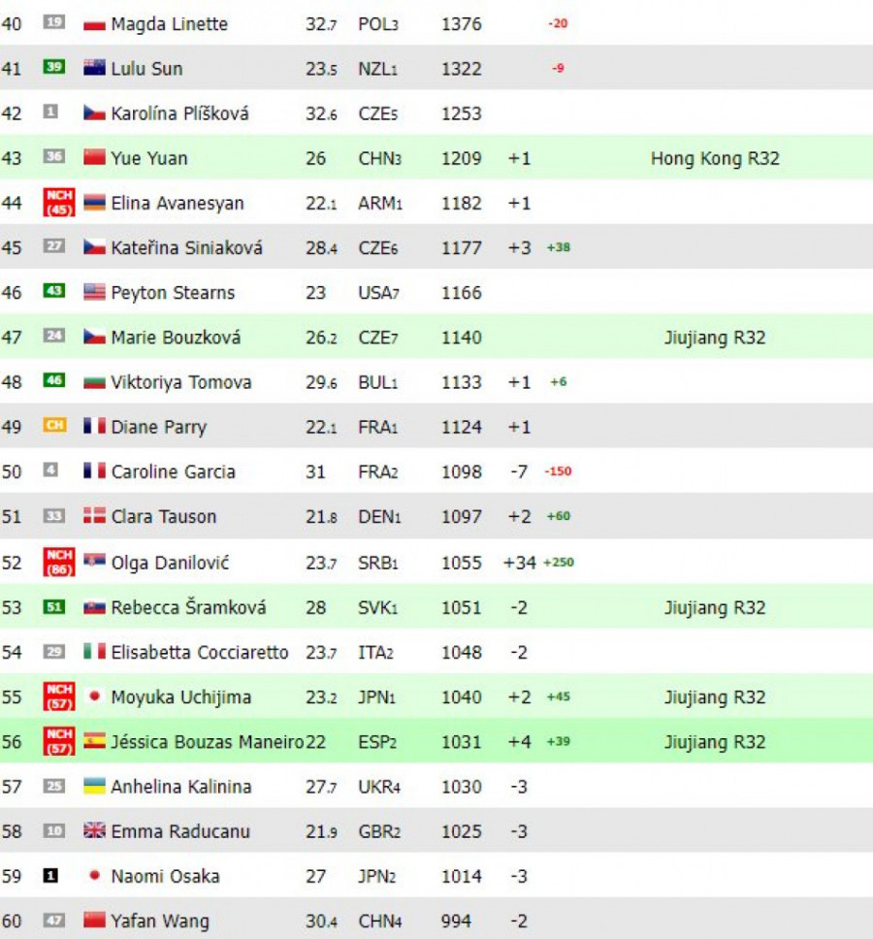Click the -150 points change for Caroline Garcia

click(558, 472)
